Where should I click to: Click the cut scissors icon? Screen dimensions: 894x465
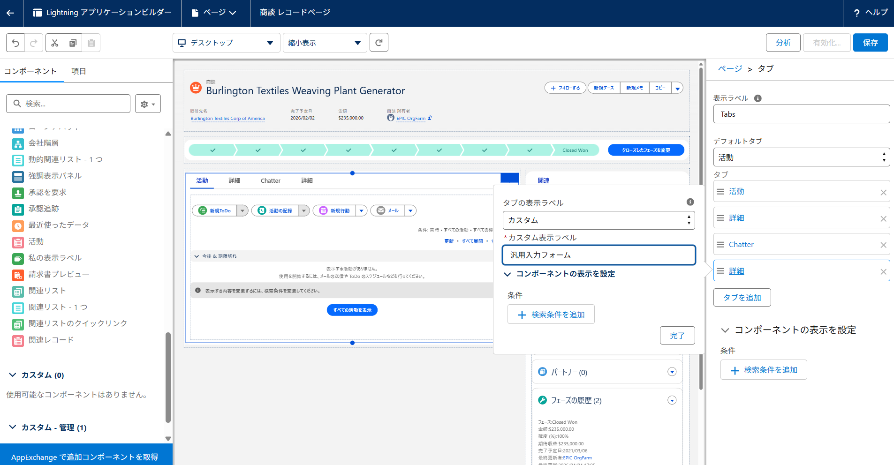point(55,43)
